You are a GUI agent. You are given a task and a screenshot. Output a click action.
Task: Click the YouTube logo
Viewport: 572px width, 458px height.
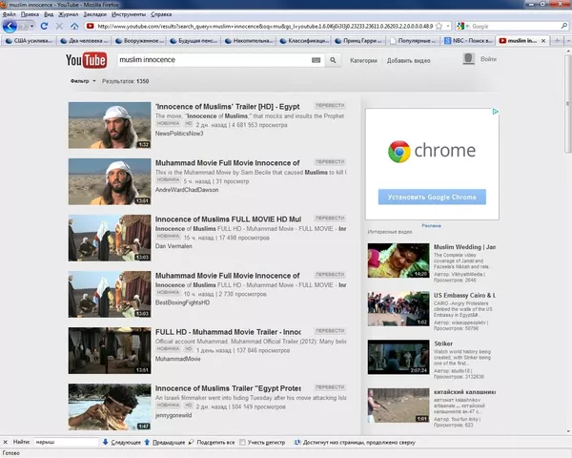[x=87, y=60]
